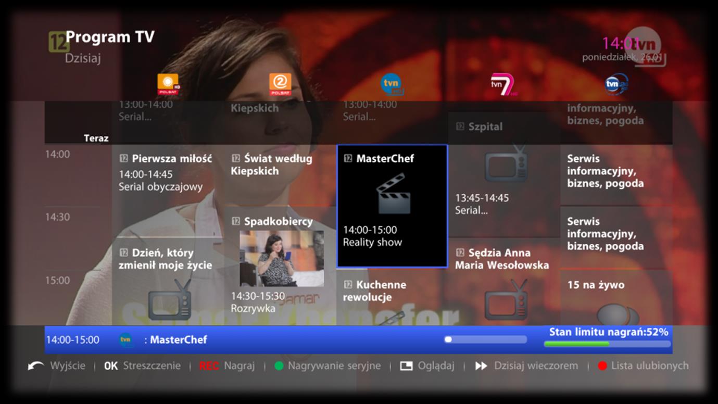Select Spadkobiercy programme title
This screenshot has height=404, width=718.
click(x=279, y=222)
